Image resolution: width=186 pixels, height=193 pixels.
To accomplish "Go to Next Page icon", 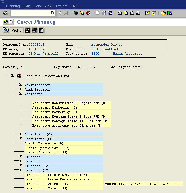I will (x=132, y=13).
